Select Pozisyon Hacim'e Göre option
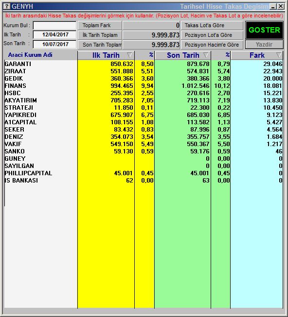 pos(212,45)
